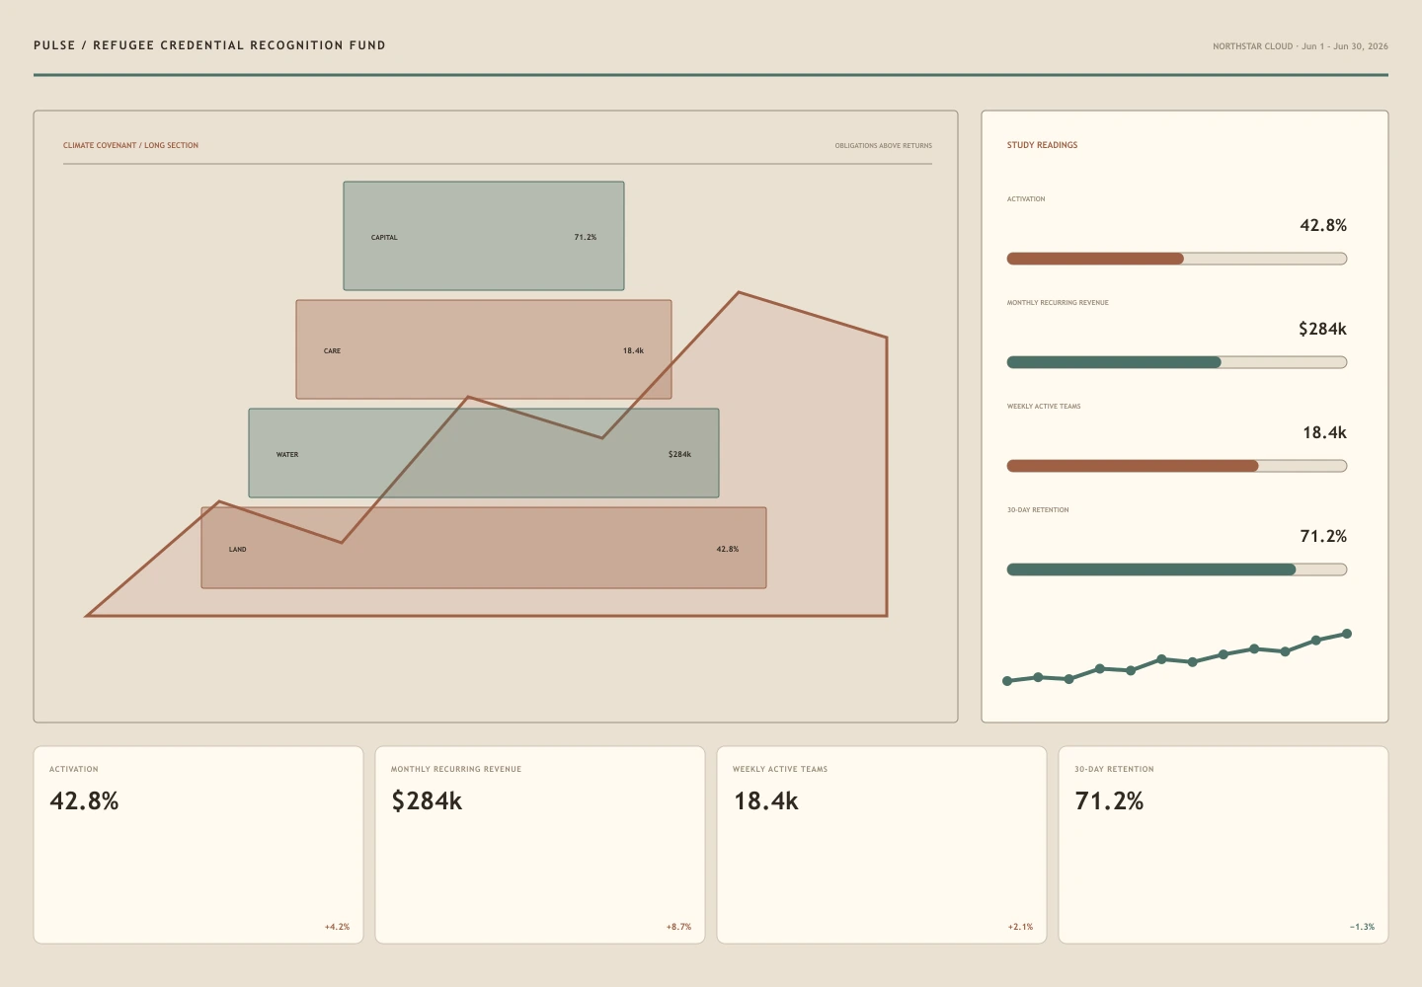
Task: Click the 'NORTHSTAR CLOUD · Jun 1 - Jun 30, 2026' date range
Action: click(x=1301, y=46)
